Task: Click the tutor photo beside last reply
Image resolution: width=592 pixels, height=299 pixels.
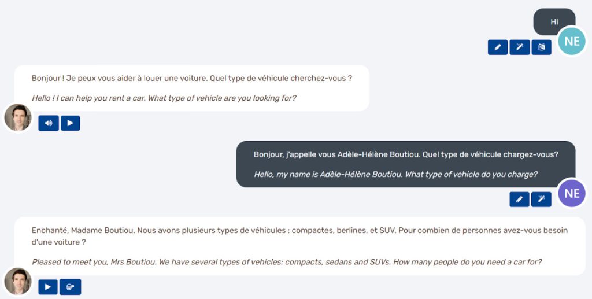Action: pos(18,281)
